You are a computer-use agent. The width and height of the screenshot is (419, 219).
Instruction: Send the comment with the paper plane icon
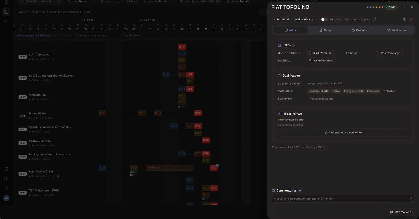click(411, 198)
